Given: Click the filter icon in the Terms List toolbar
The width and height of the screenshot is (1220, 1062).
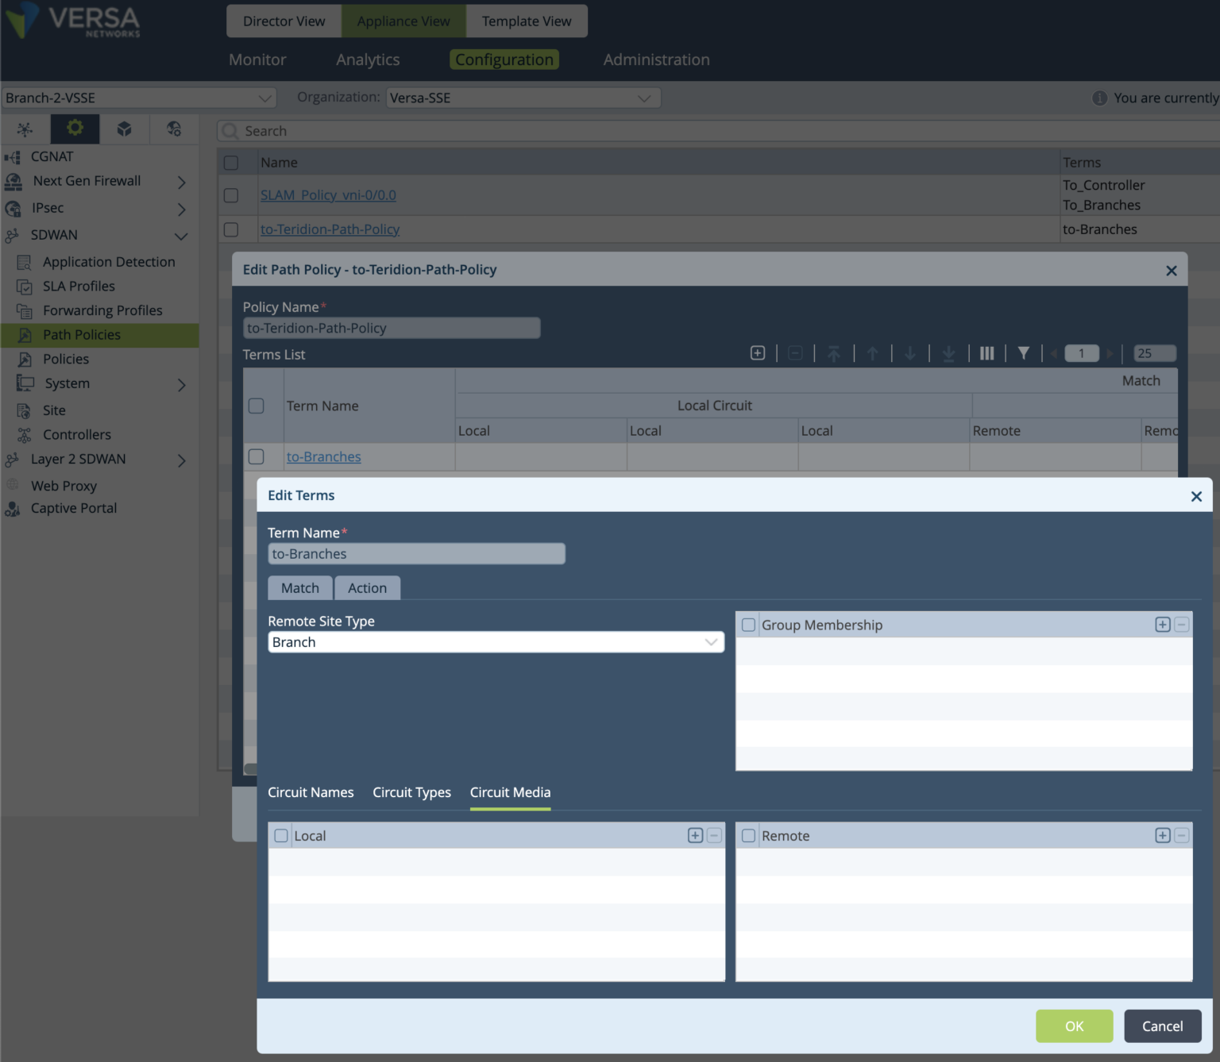Looking at the screenshot, I should (1023, 352).
